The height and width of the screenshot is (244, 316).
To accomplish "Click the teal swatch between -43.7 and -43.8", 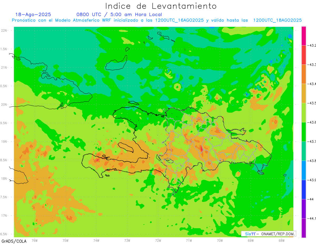I will click(304, 151).
